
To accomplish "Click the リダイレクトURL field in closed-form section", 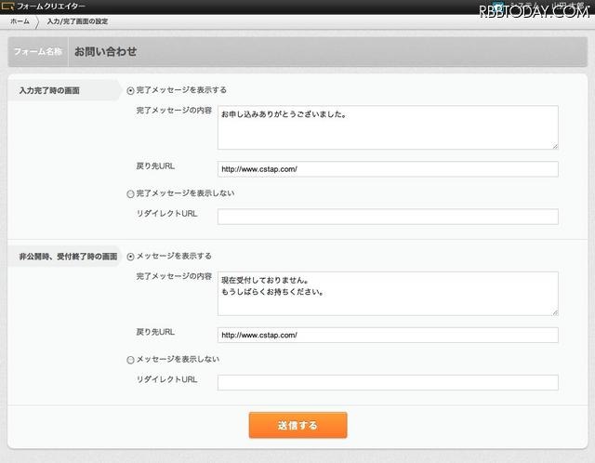I will pyautogui.click(x=387, y=382).
